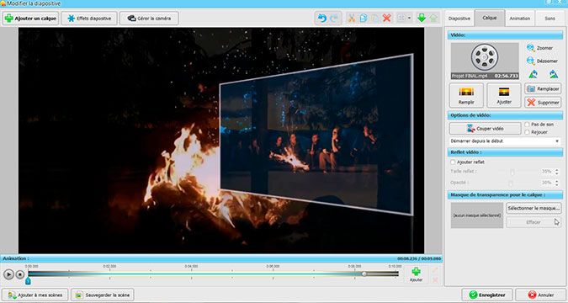This screenshot has width=568, height=303.
Task: Click the right rotate icon under Dézoomer
Action: (553, 74)
